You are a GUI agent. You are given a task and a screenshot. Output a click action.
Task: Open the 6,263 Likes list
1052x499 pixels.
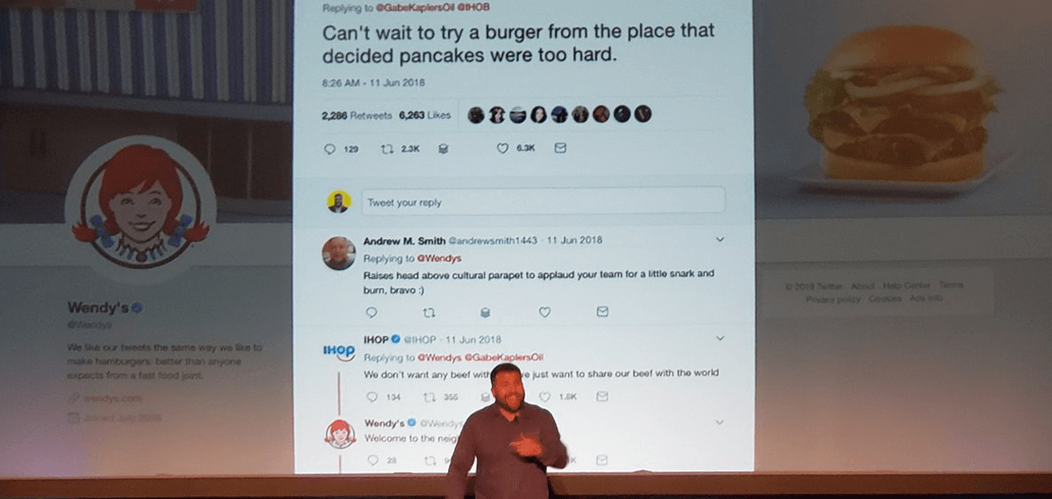(424, 115)
